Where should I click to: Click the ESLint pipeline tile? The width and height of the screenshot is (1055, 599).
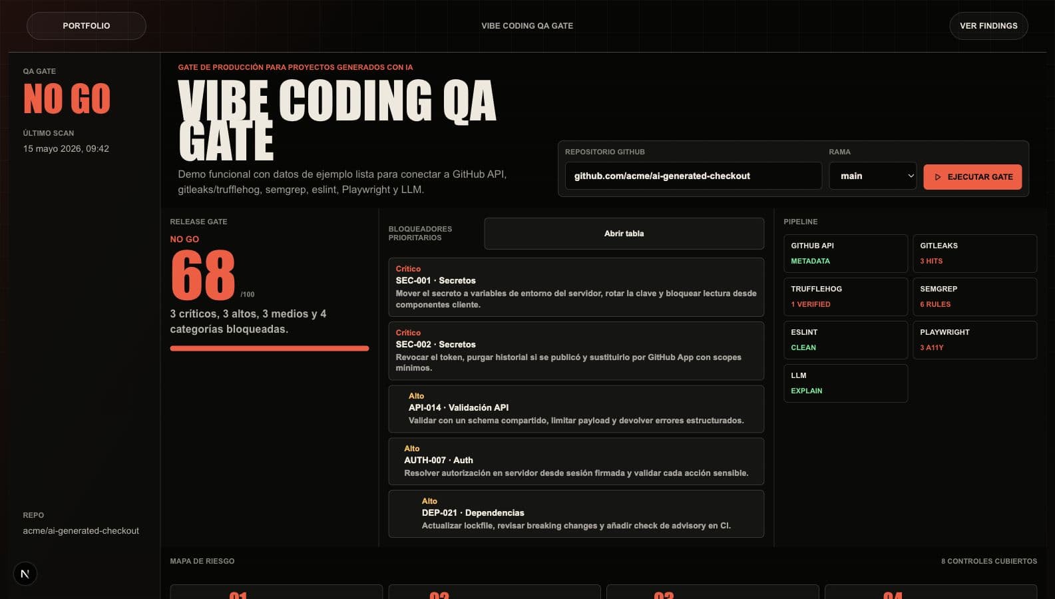click(845, 340)
